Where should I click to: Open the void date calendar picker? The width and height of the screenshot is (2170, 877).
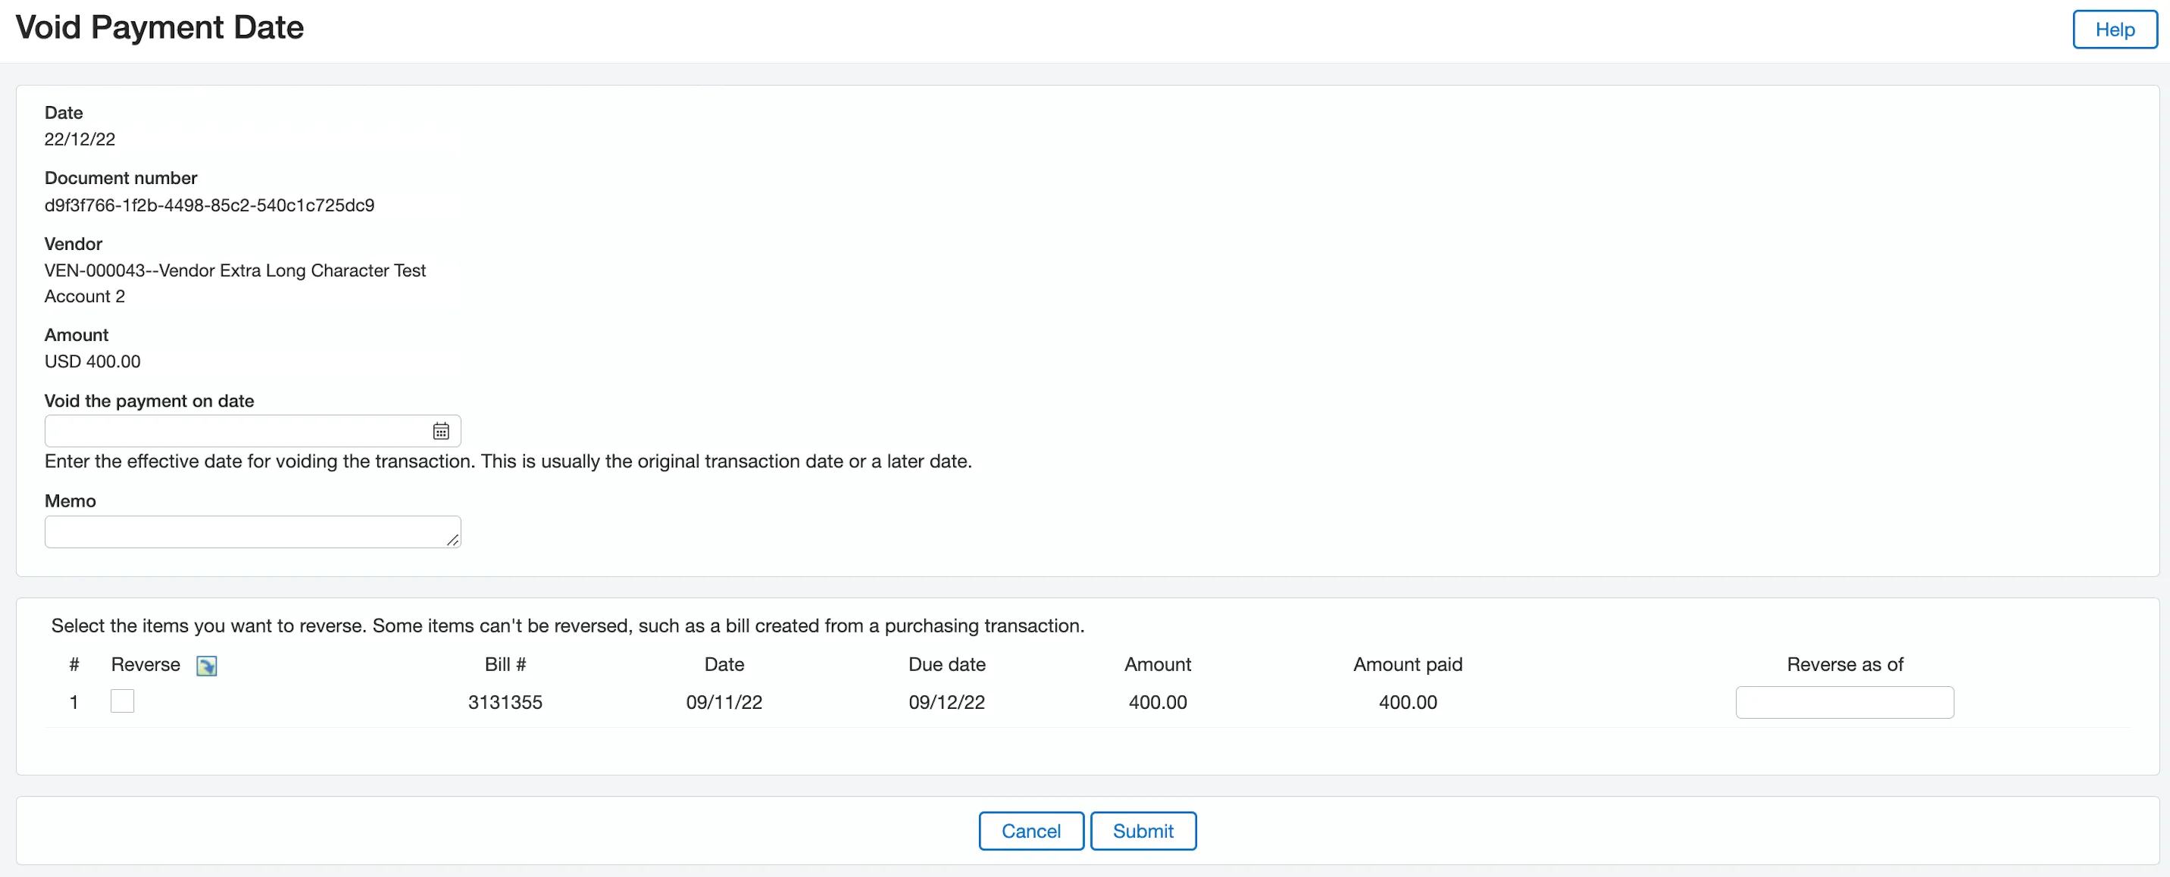tap(440, 431)
